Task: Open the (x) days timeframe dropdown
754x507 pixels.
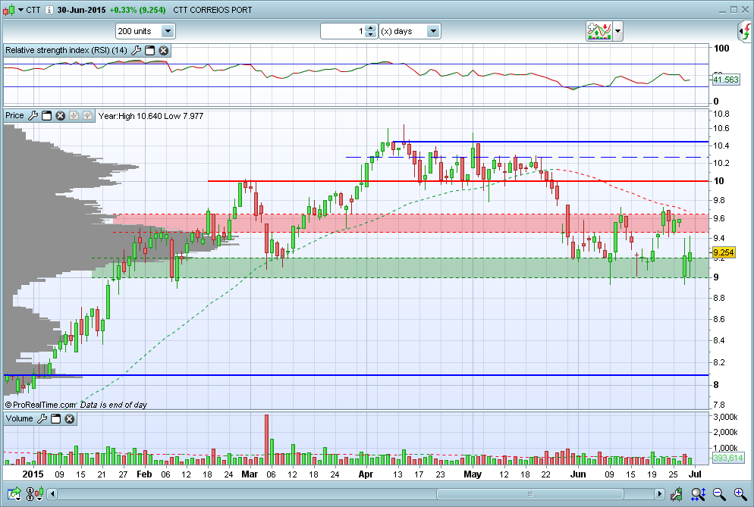Action: coord(433,31)
